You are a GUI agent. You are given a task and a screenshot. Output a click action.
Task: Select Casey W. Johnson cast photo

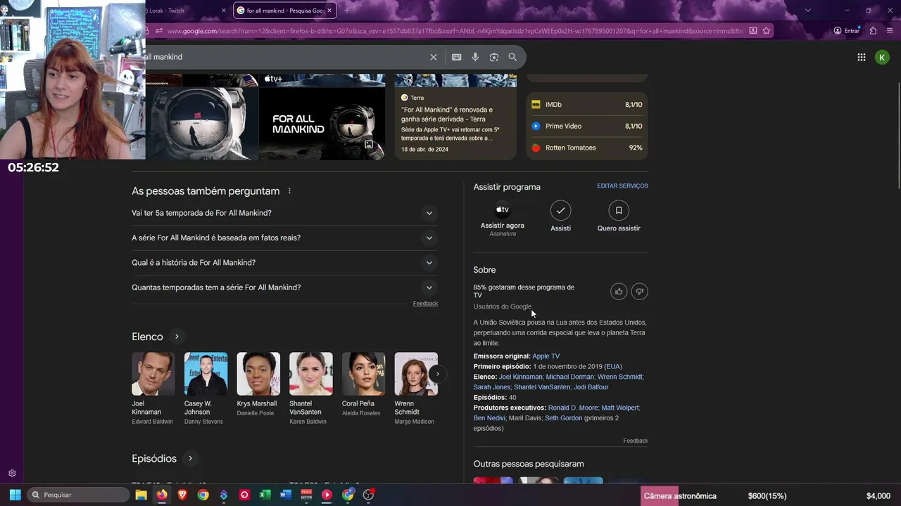[x=206, y=374]
